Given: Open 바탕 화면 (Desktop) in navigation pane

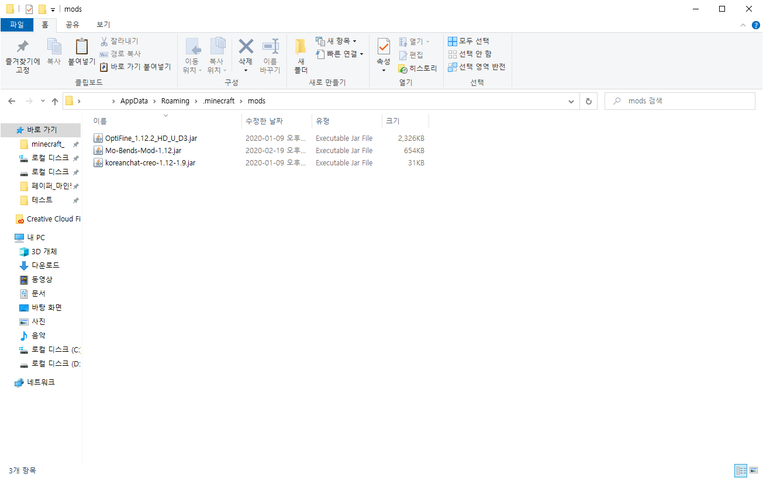Looking at the screenshot, I should click(46, 307).
